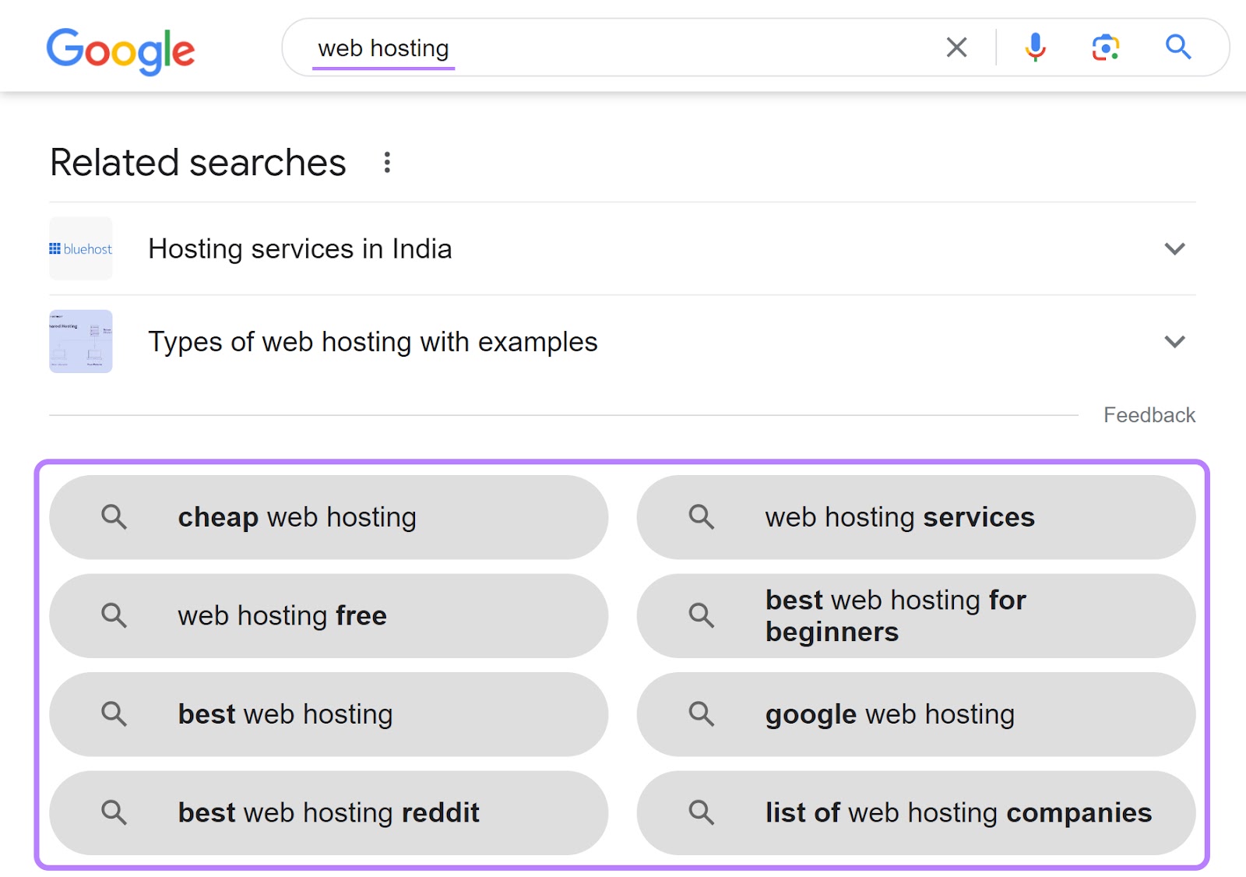Click the Feedback link
The width and height of the screenshot is (1246, 877).
tap(1149, 415)
